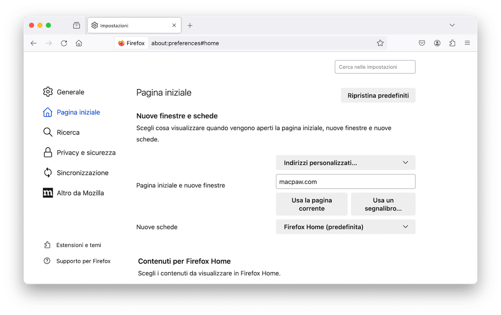501x315 pixels.
Task: Click the macpaw.com homepage URL field
Action: tap(346, 182)
